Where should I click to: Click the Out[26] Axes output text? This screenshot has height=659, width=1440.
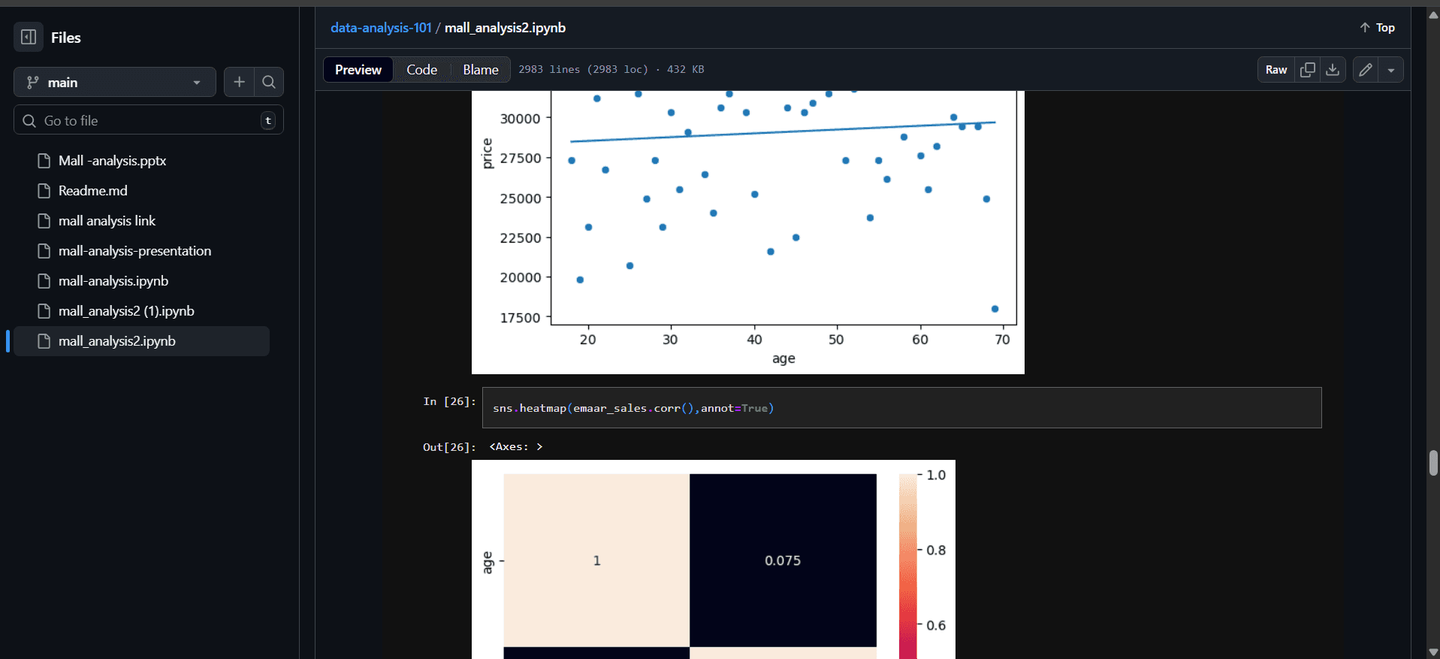(x=515, y=447)
